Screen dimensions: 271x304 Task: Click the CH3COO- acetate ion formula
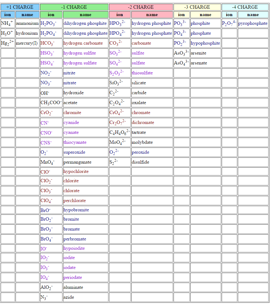click(51, 103)
